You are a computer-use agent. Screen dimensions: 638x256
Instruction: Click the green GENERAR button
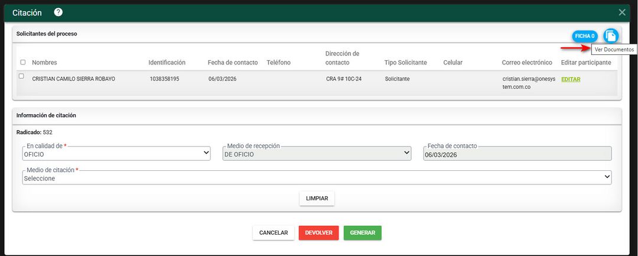pos(362,233)
